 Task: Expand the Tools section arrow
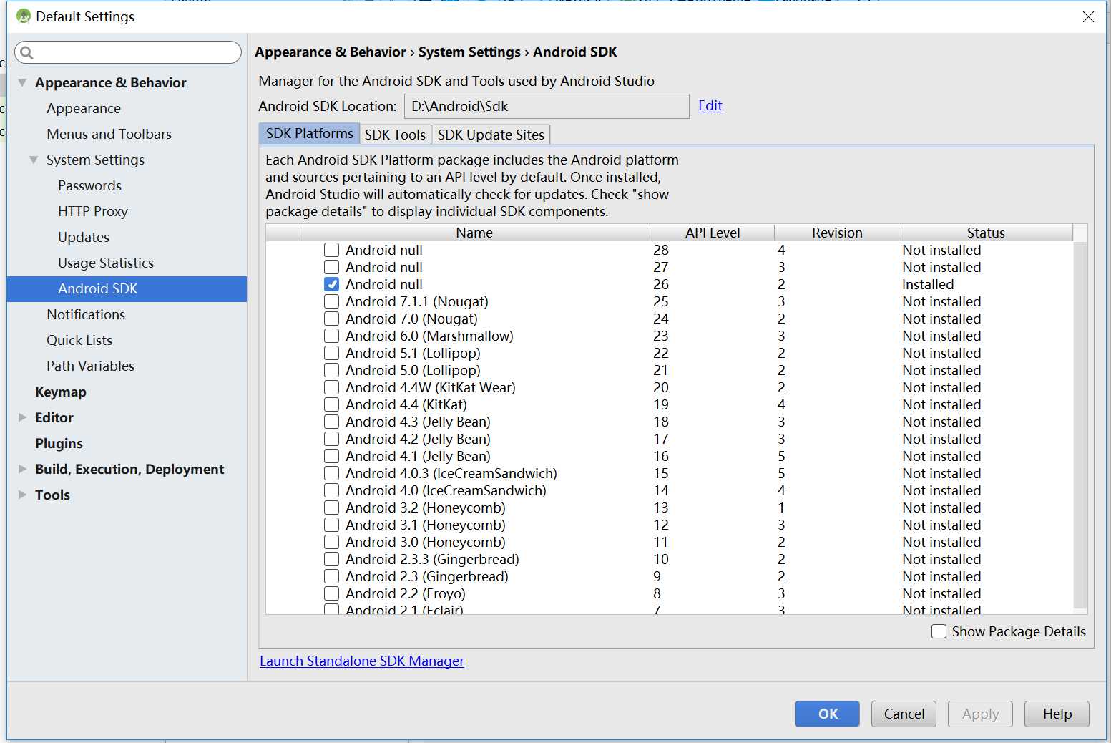click(x=22, y=495)
